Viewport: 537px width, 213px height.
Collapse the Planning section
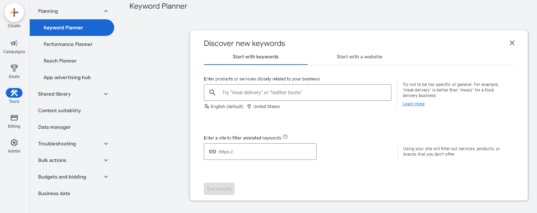[106, 11]
